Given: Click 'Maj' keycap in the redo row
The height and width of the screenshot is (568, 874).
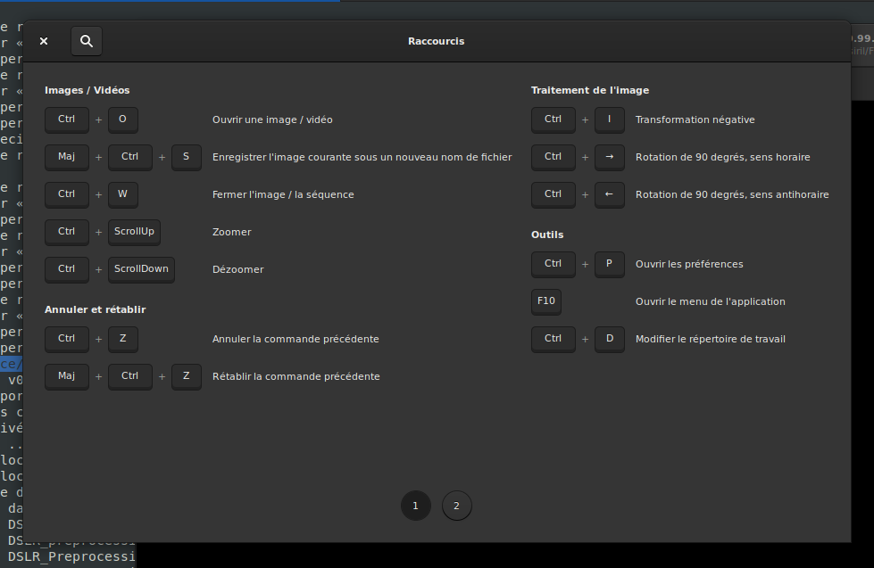Looking at the screenshot, I should 66,376.
